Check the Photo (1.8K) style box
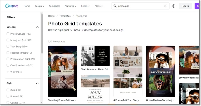This screenshot has width=201, height=106. click(x=8, y=96)
